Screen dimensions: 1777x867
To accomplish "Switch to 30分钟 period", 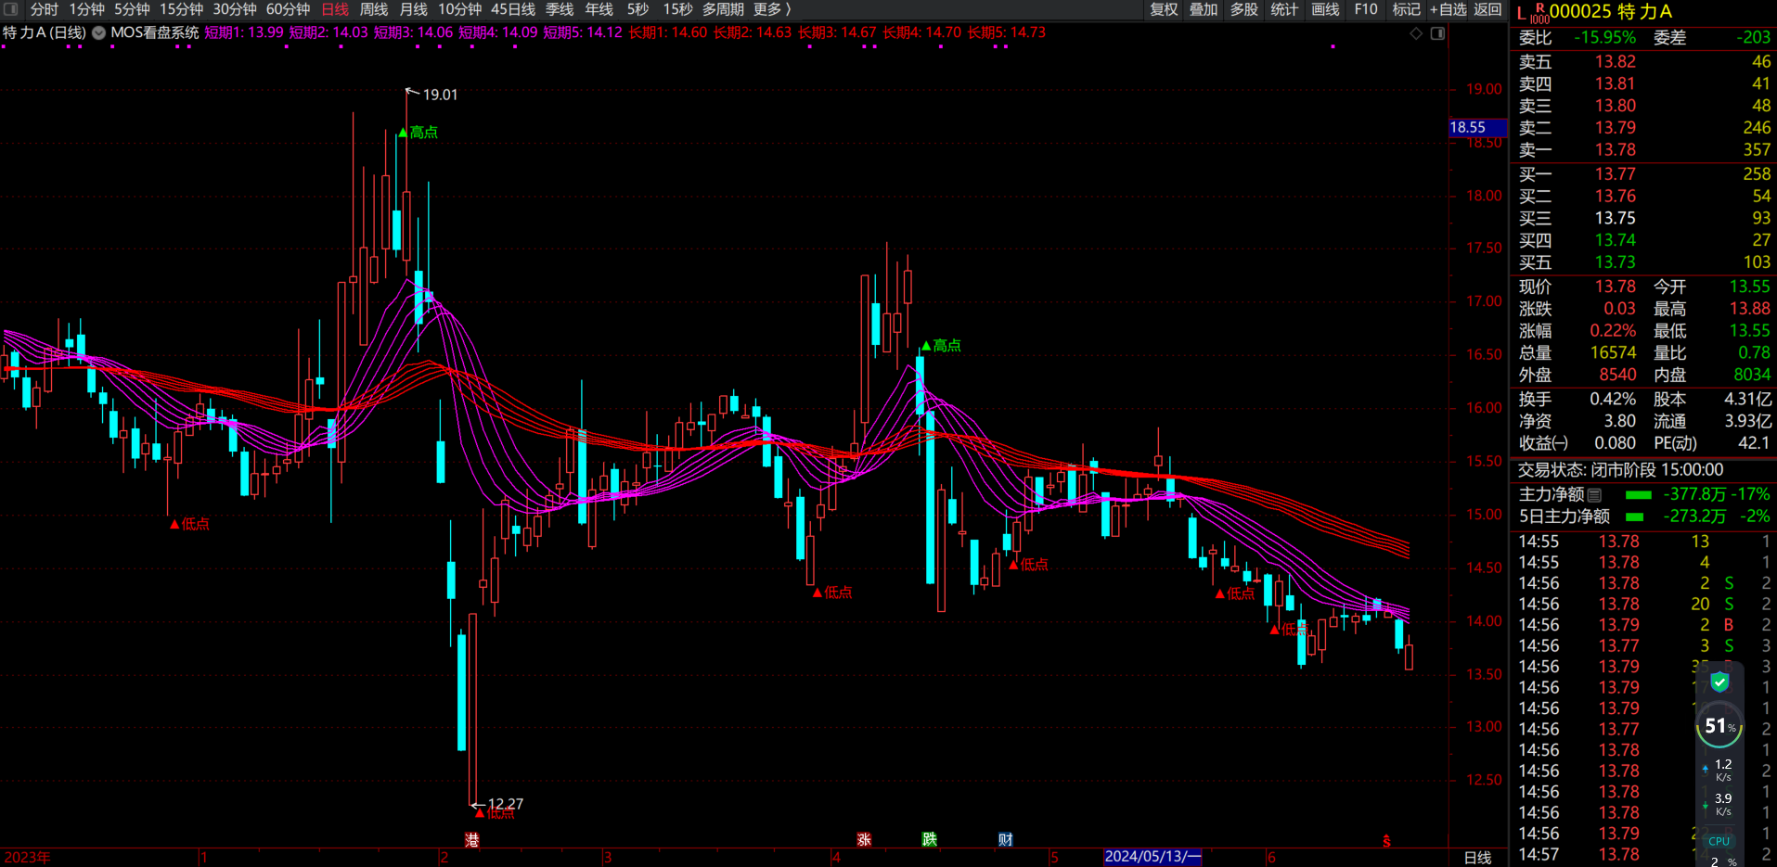I will coord(235,9).
